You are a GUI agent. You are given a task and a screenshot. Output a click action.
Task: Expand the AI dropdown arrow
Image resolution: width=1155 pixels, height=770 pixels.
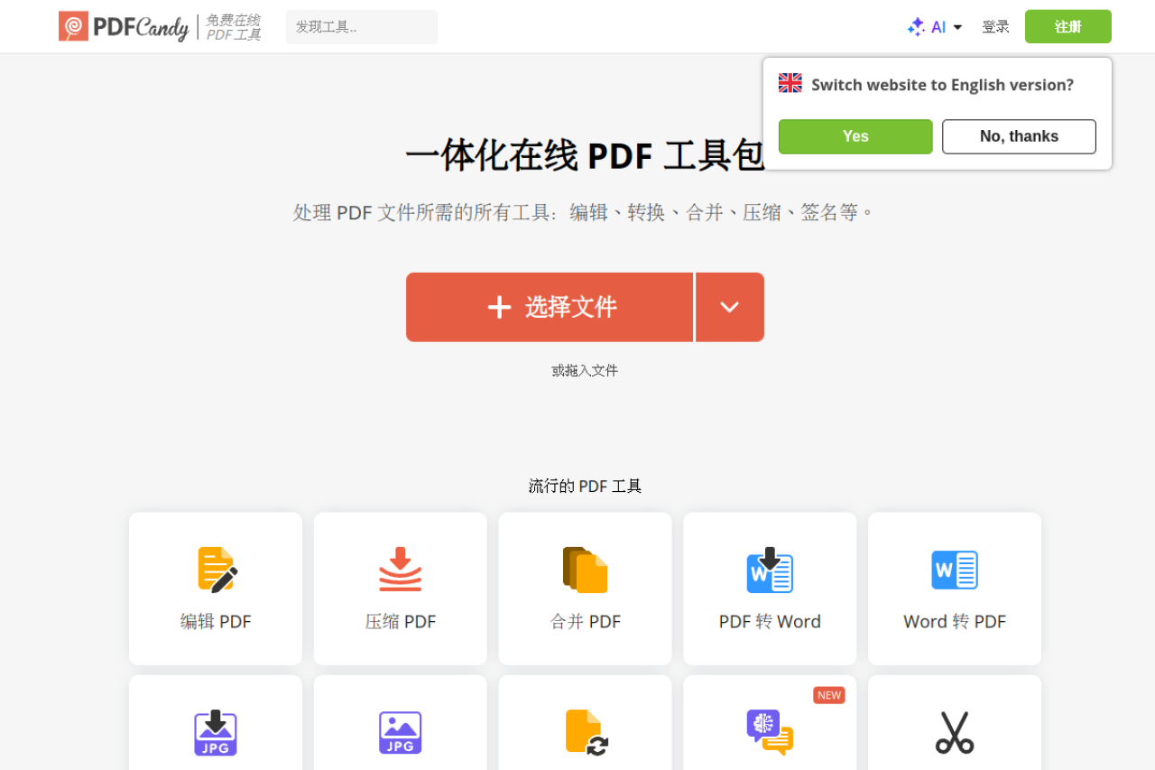(x=957, y=27)
